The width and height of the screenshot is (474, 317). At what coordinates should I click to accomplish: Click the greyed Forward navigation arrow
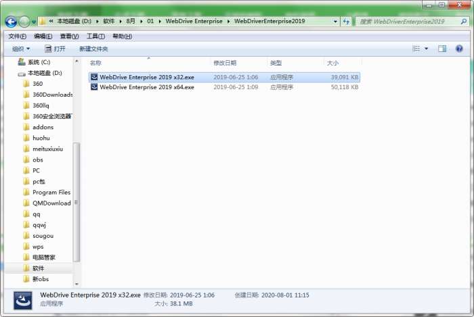[x=24, y=22]
